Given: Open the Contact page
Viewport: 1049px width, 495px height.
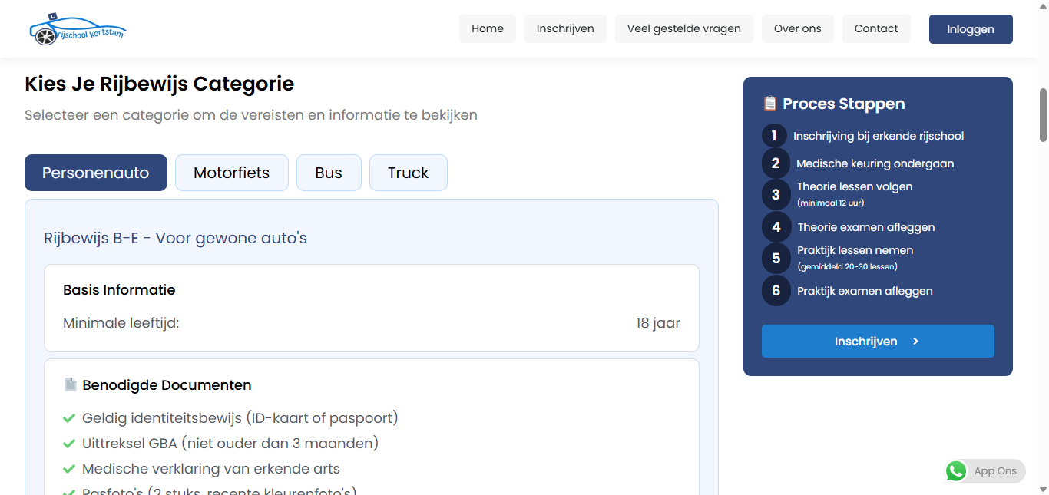Looking at the screenshot, I should [875, 29].
